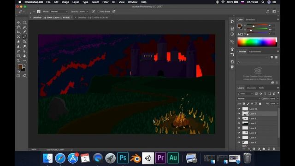Show Libraries items as a list
295x166 pixels.
(276, 57)
